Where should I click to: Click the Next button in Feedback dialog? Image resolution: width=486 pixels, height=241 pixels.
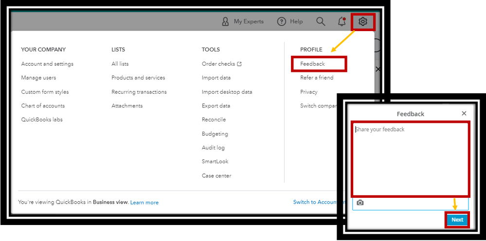(x=457, y=220)
